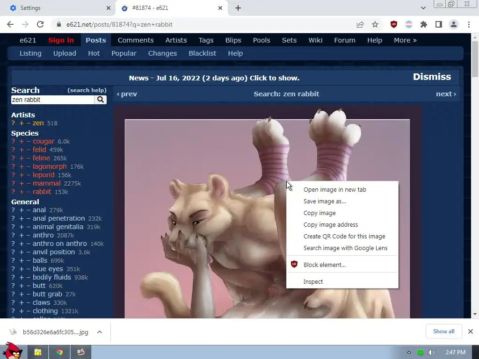Image resolution: width=479 pixels, height=359 pixels.
Task: Click the Sign in link
Action: (x=61, y=40)
